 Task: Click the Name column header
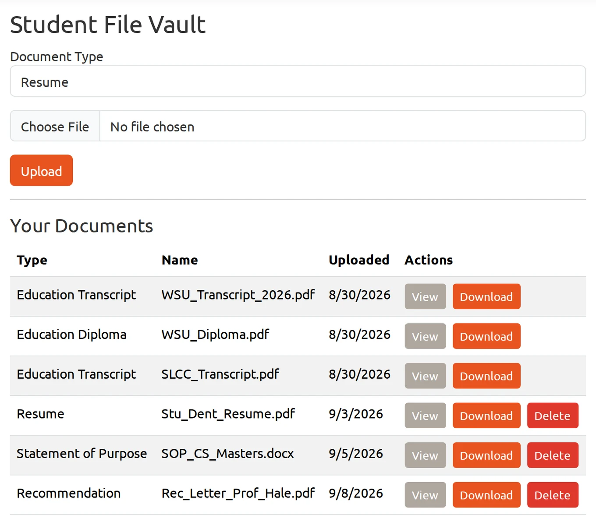(x=180, y=260)
